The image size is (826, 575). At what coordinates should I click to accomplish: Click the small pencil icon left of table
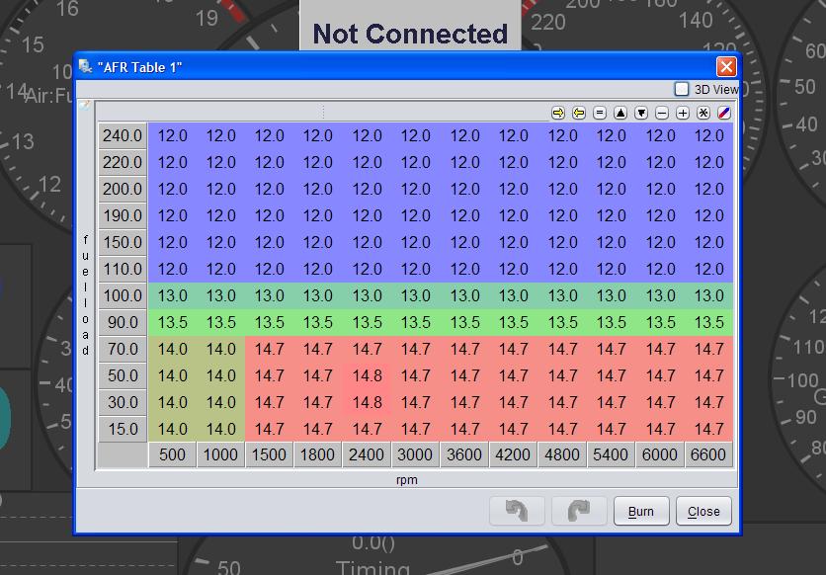(85, 106)
